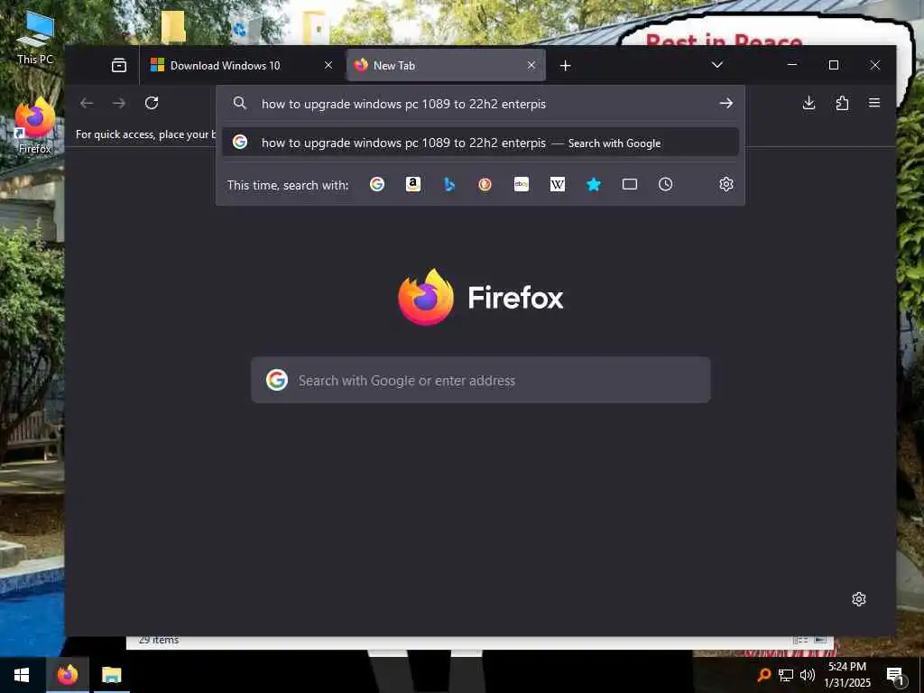The width and height of the screenshot is (924, 693).
Task: Go back to previous page
Action: click(88, 103)
